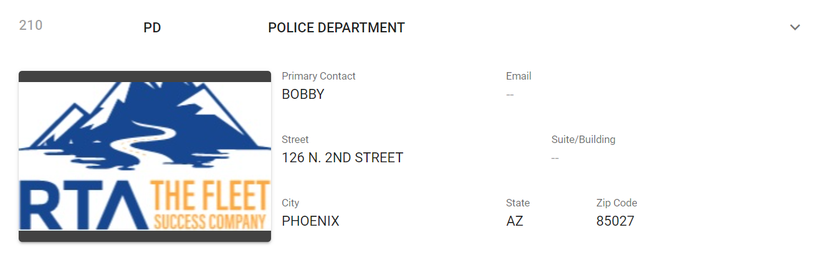Select the state value AZ
The image size is (820, 263).
coord(515,221)
